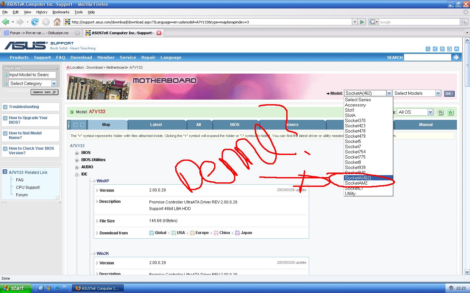
Task: Switch to the Latest tab
Action: click(x=156, y=124)
